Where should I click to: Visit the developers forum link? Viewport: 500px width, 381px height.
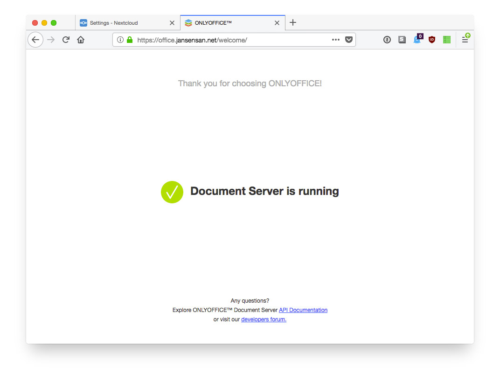click(x=264, y=319)
